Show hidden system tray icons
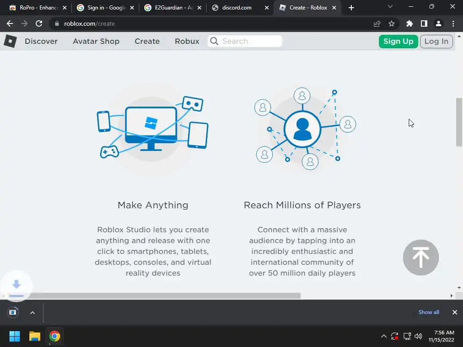463x347 pixels. (383, 336)
